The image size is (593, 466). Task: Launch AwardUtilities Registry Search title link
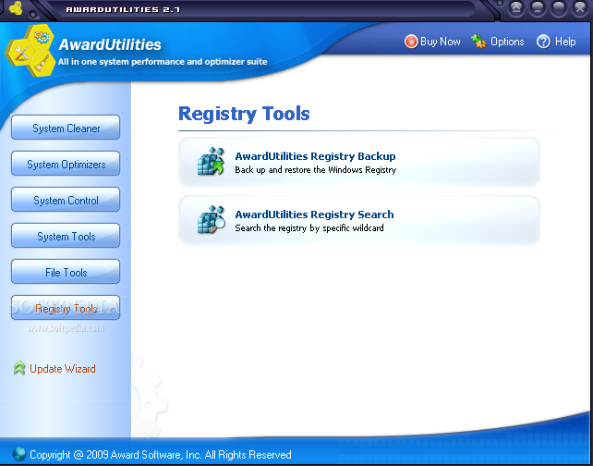click(x=314, y=215)
